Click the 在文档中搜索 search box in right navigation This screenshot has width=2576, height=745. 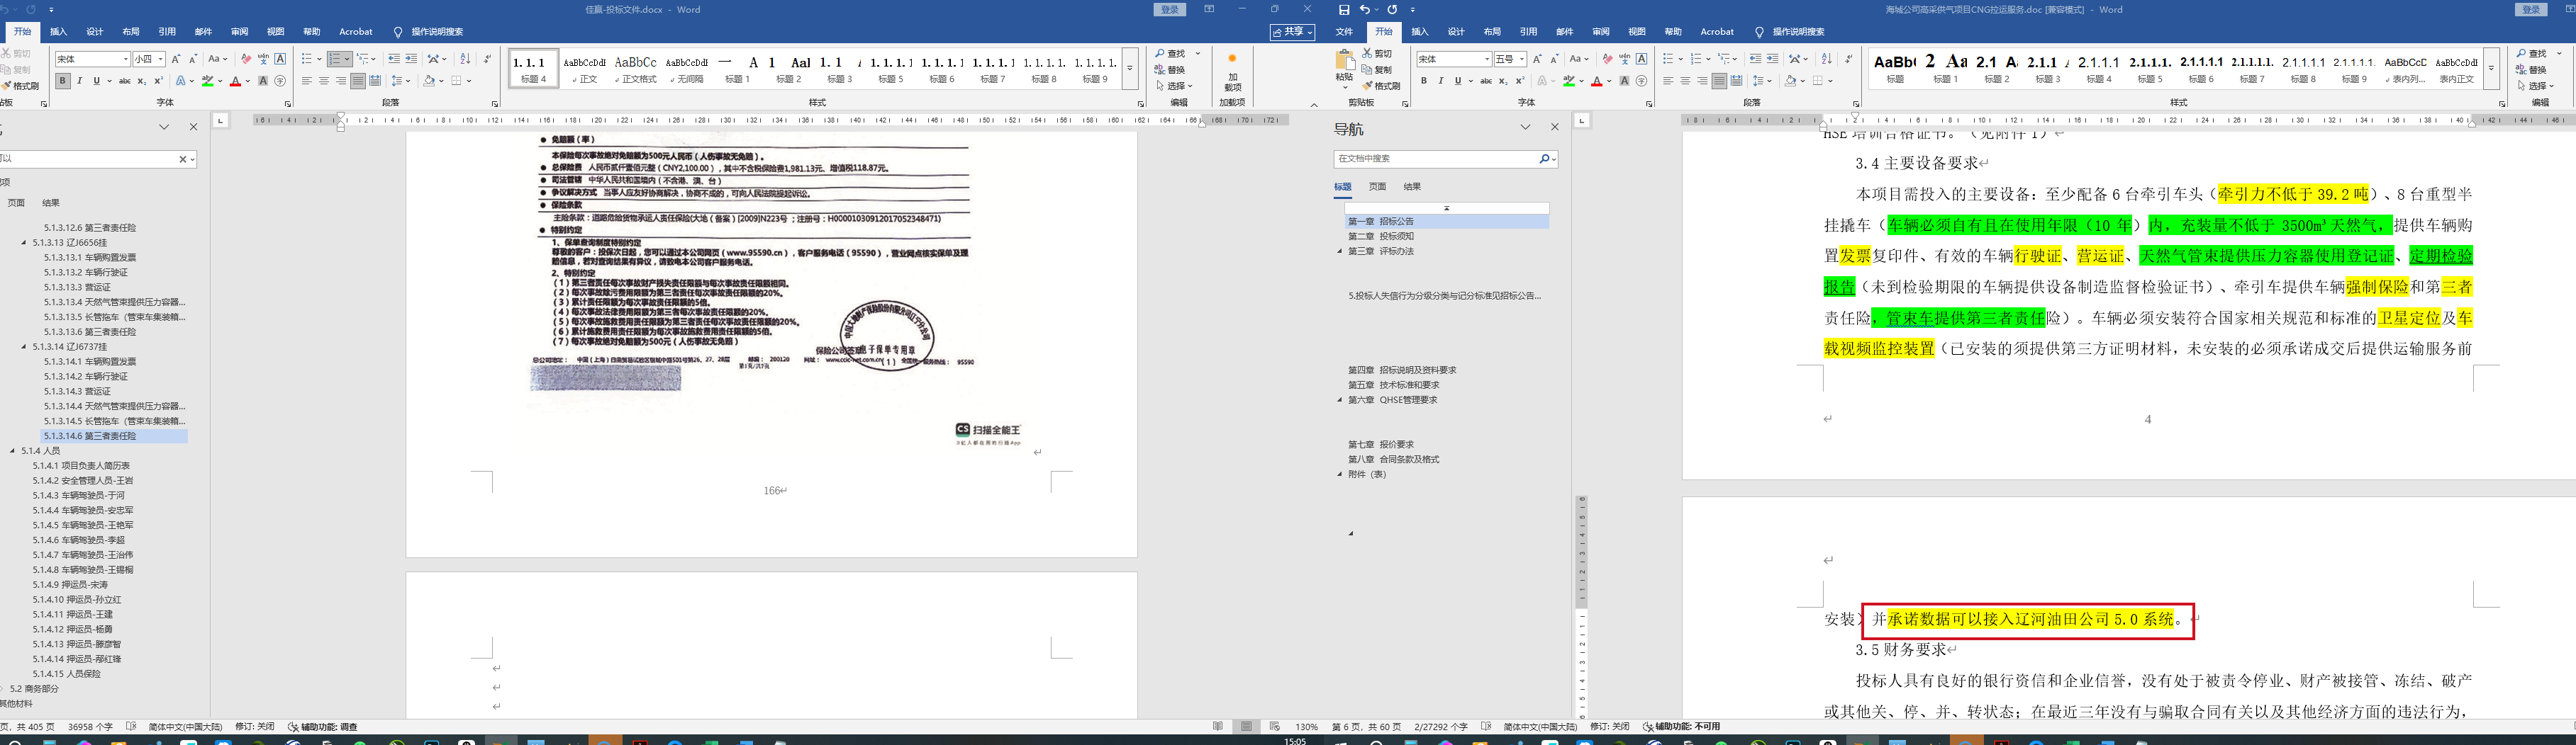coord(1436,159)
